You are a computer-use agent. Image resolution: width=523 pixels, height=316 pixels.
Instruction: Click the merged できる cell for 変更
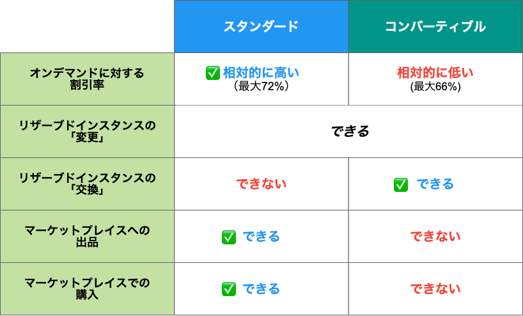(x=348, y=132)
